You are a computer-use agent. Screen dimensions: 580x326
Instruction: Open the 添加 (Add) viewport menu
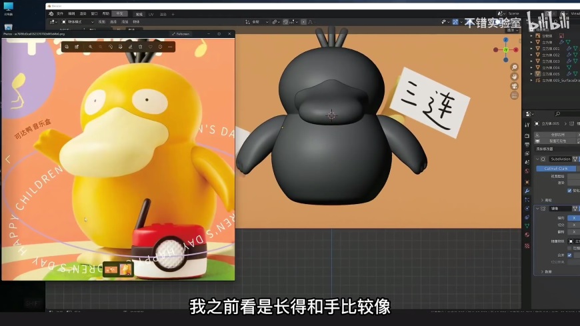pyautogui.click(x=125, y=22)
